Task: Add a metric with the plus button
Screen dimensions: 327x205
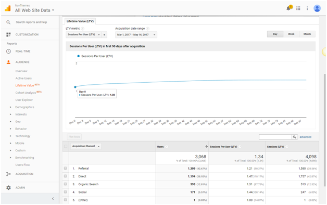Action: [104, 35]
